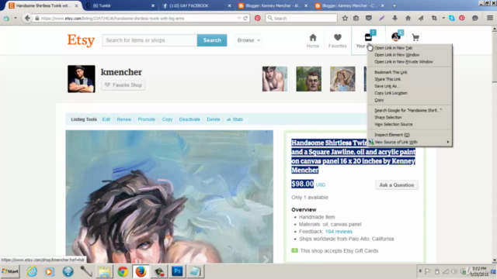Select Bookmark This Link
This screenshot has width=497, height=279.
(409, 72)
